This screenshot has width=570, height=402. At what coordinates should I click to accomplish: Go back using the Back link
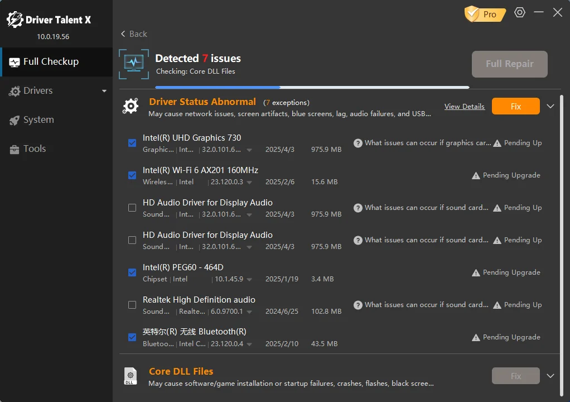(134, 34)
